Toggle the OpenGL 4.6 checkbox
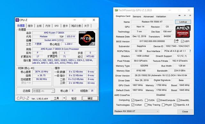The height and width of the screenshot is (124, 205). point(175,105)
